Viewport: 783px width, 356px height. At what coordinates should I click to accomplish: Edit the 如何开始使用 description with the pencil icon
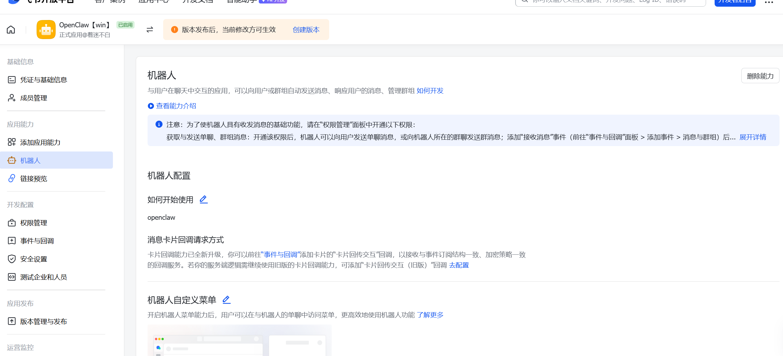(204, 199)
